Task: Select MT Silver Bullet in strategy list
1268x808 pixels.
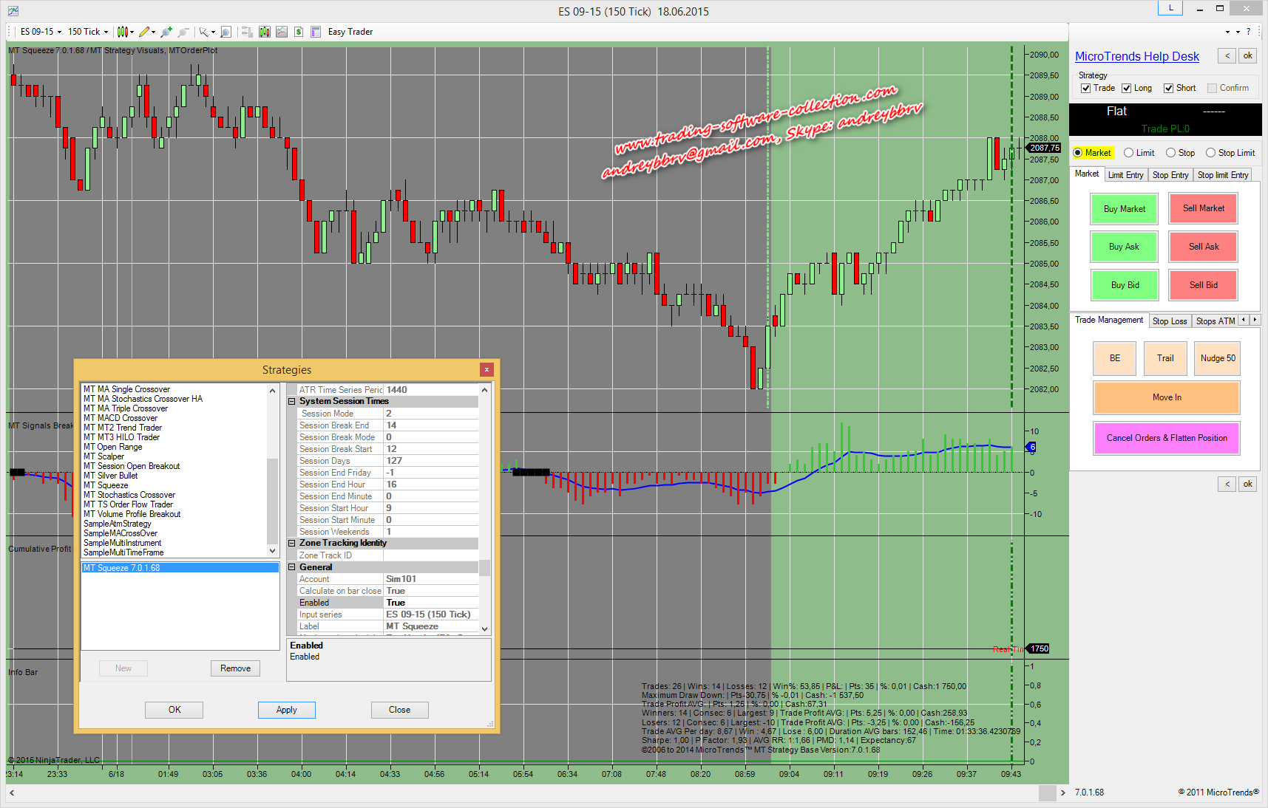Action: (111, 476)
